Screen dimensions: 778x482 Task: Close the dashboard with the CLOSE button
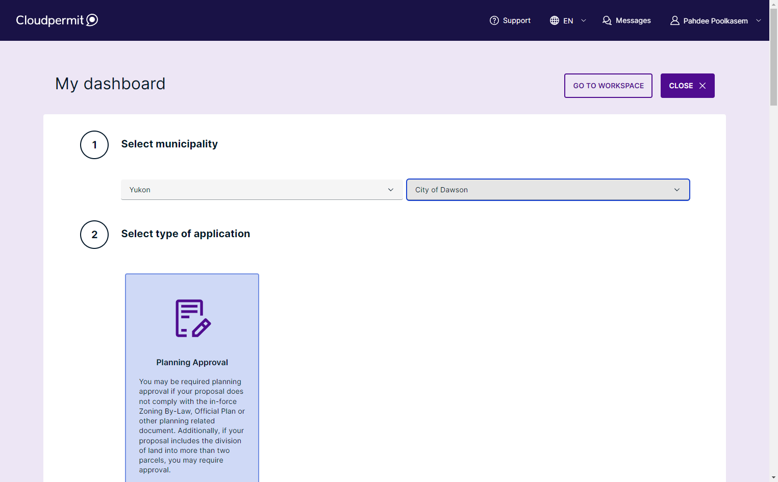click(x=687, y=86)
